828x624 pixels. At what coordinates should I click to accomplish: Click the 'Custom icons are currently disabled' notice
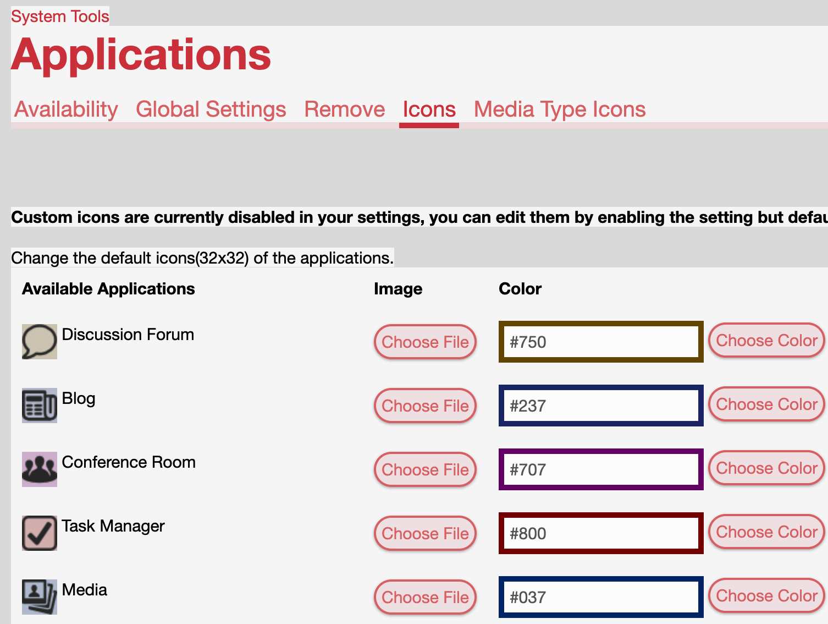click(x=419, y=217)
